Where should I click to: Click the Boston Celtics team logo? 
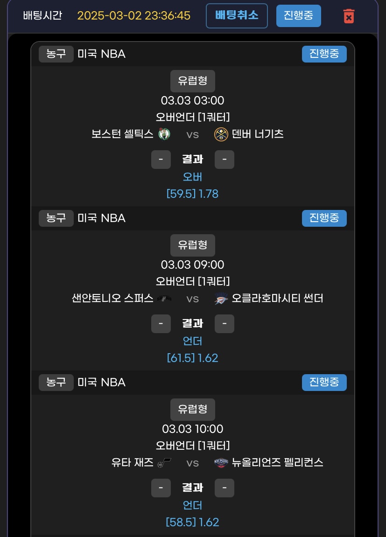[x=164, y=134]
